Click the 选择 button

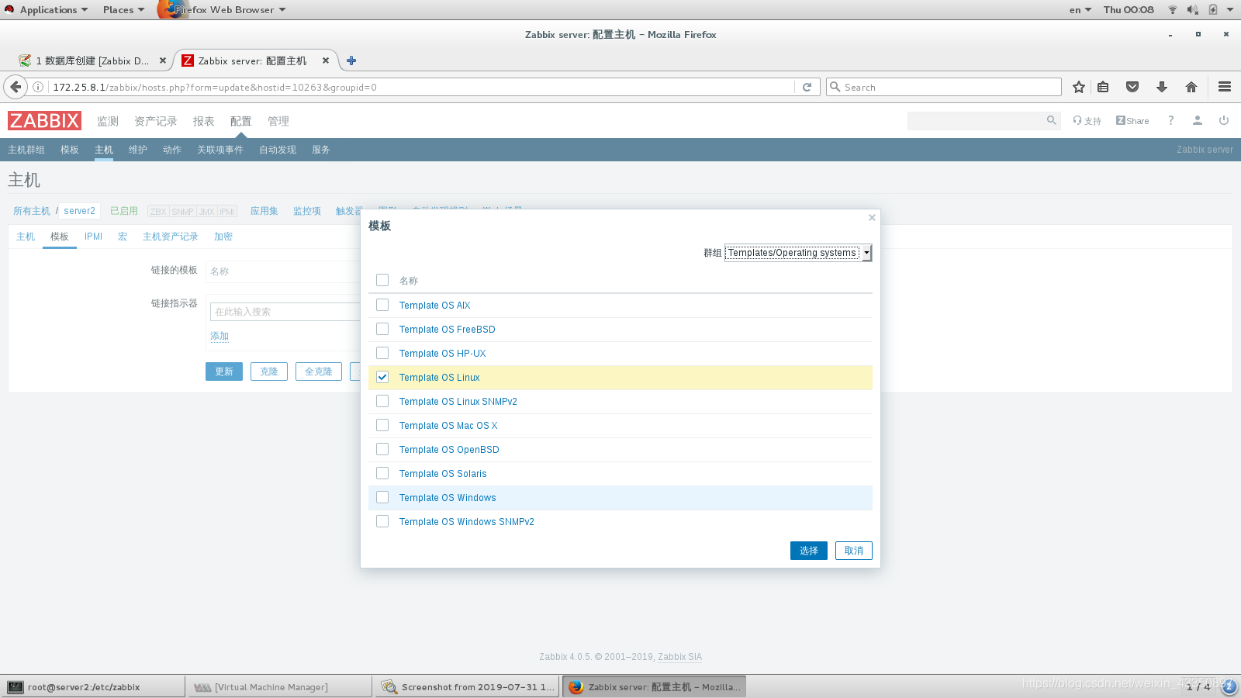[x=809, y=551]
